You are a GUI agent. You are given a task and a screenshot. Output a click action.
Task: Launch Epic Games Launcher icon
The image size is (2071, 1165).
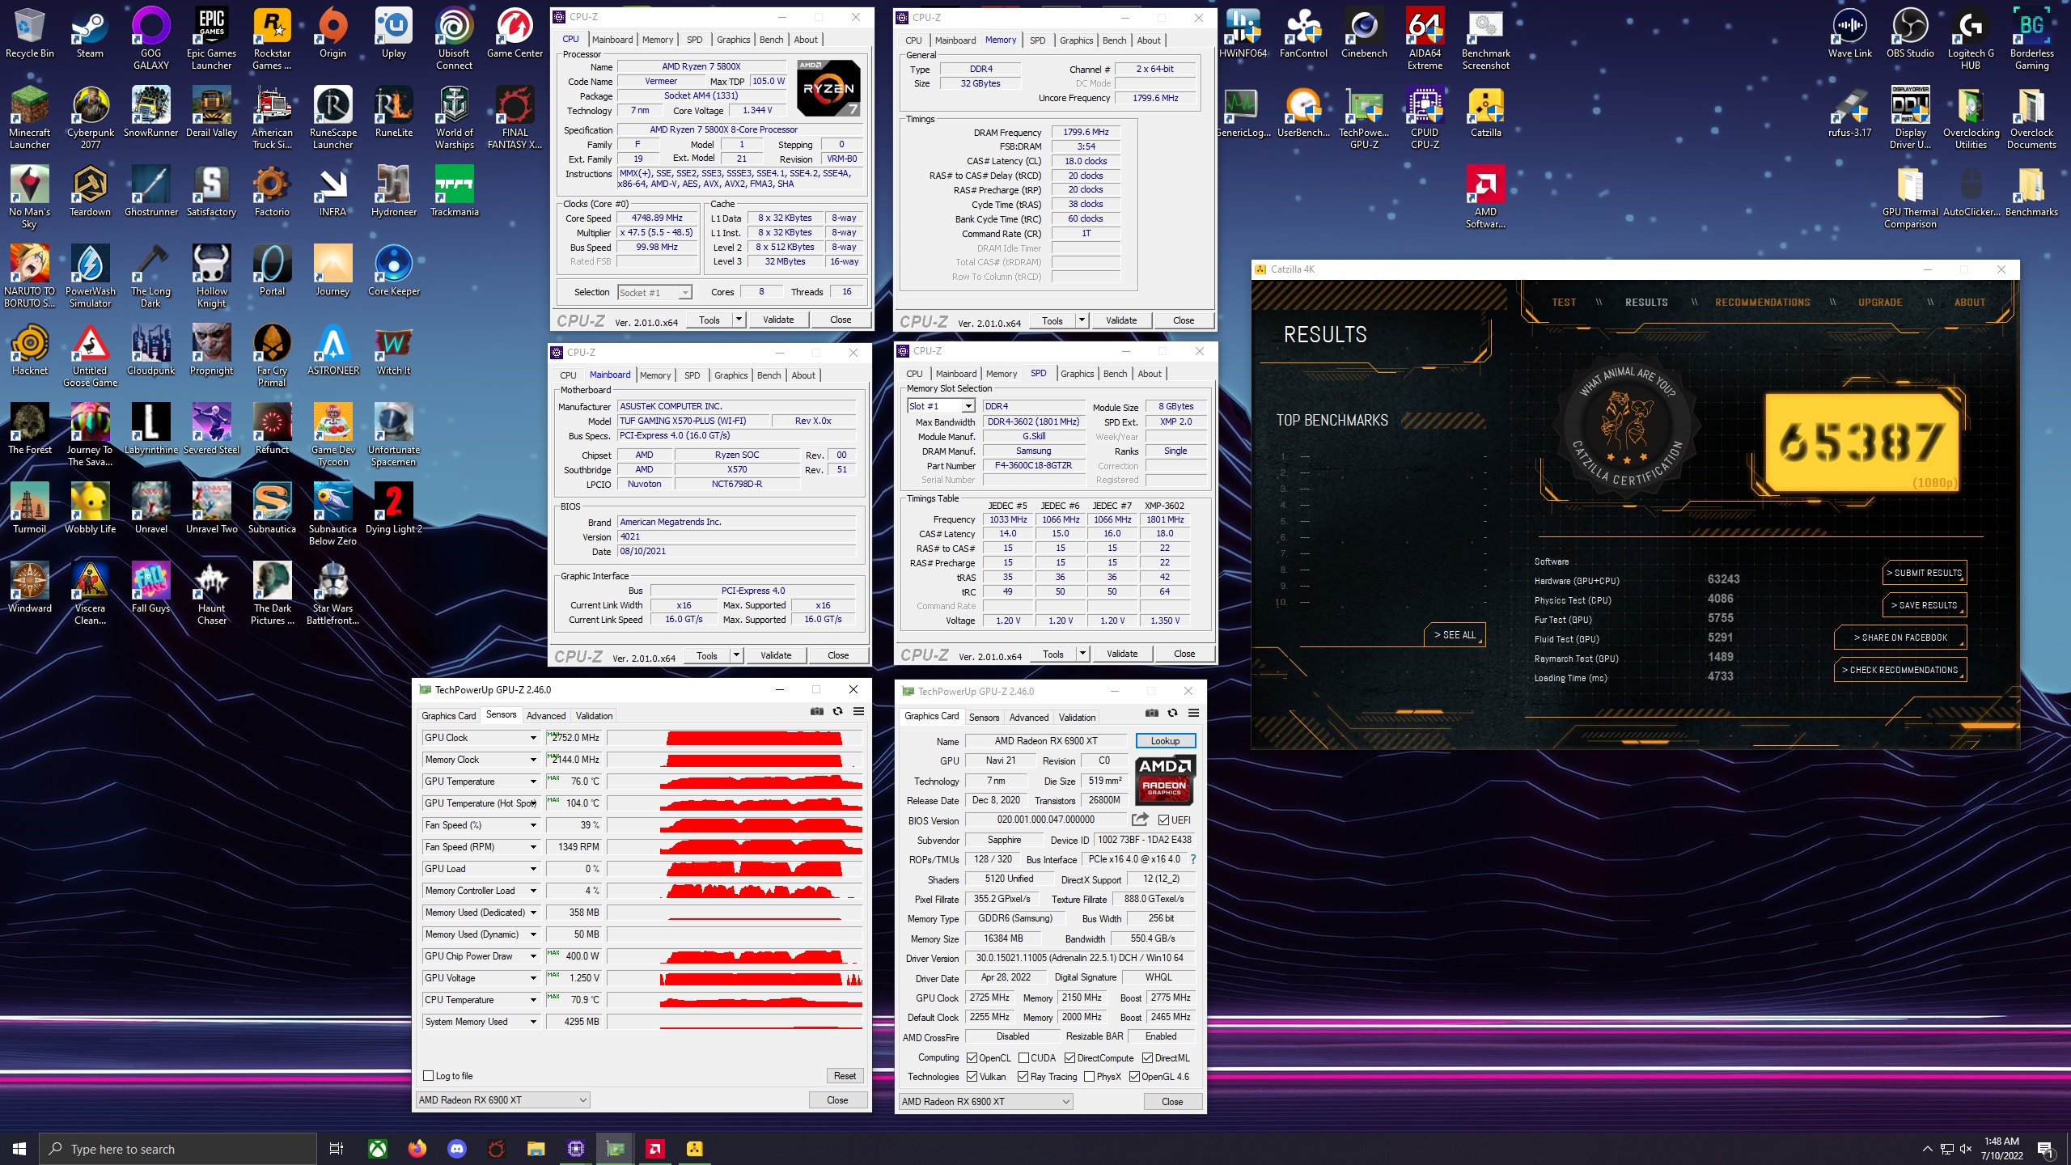click(211, 38)
